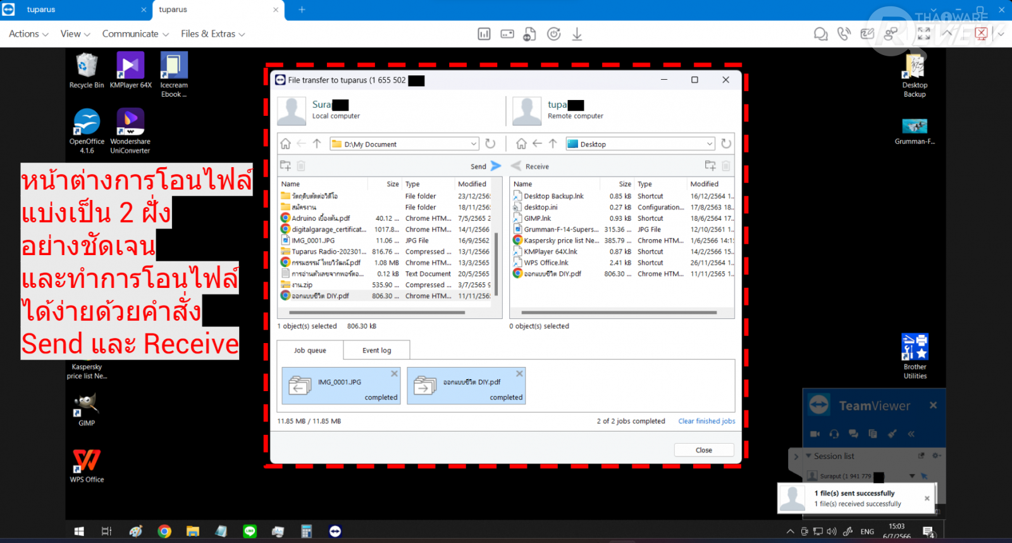The height and width of the screenshot is (543, 1012).
Task: Open Chrome in remote taskbar
Action: click(x=164, y=532)
